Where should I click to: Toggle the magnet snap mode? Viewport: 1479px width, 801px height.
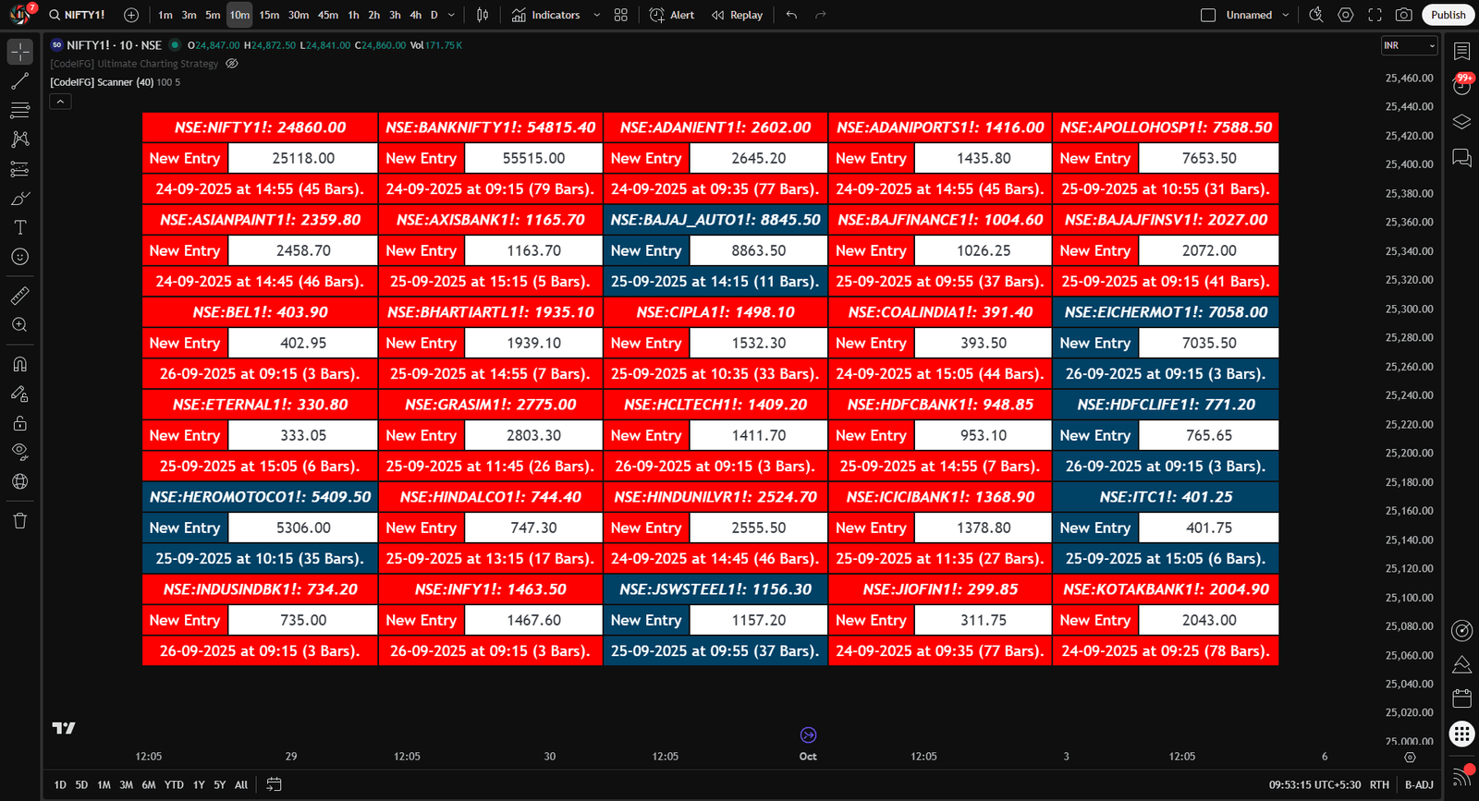(19, 364)
